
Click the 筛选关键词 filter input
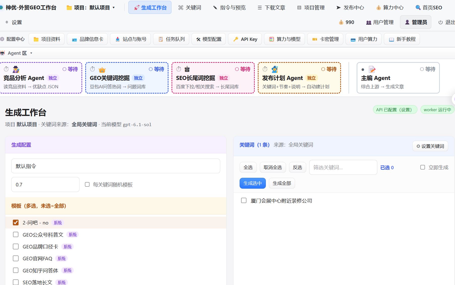click(x=343, y=167)
